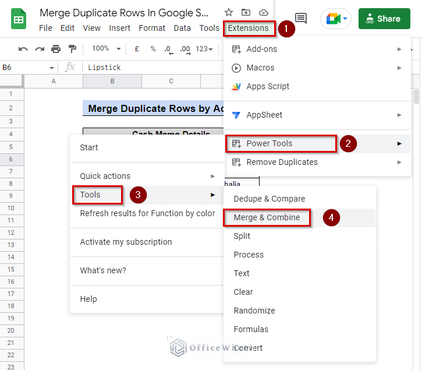Expand the AppSheet submenu arrow
The image size is (422, 370).
click(399, 115)
